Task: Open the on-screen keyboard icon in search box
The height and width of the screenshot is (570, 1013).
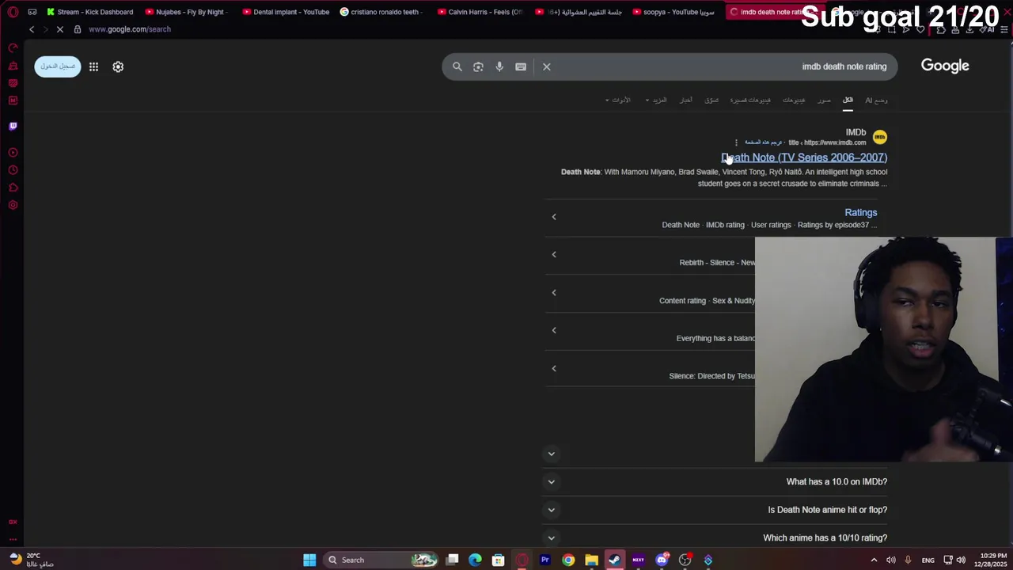Action: click(x=521, y=66)
